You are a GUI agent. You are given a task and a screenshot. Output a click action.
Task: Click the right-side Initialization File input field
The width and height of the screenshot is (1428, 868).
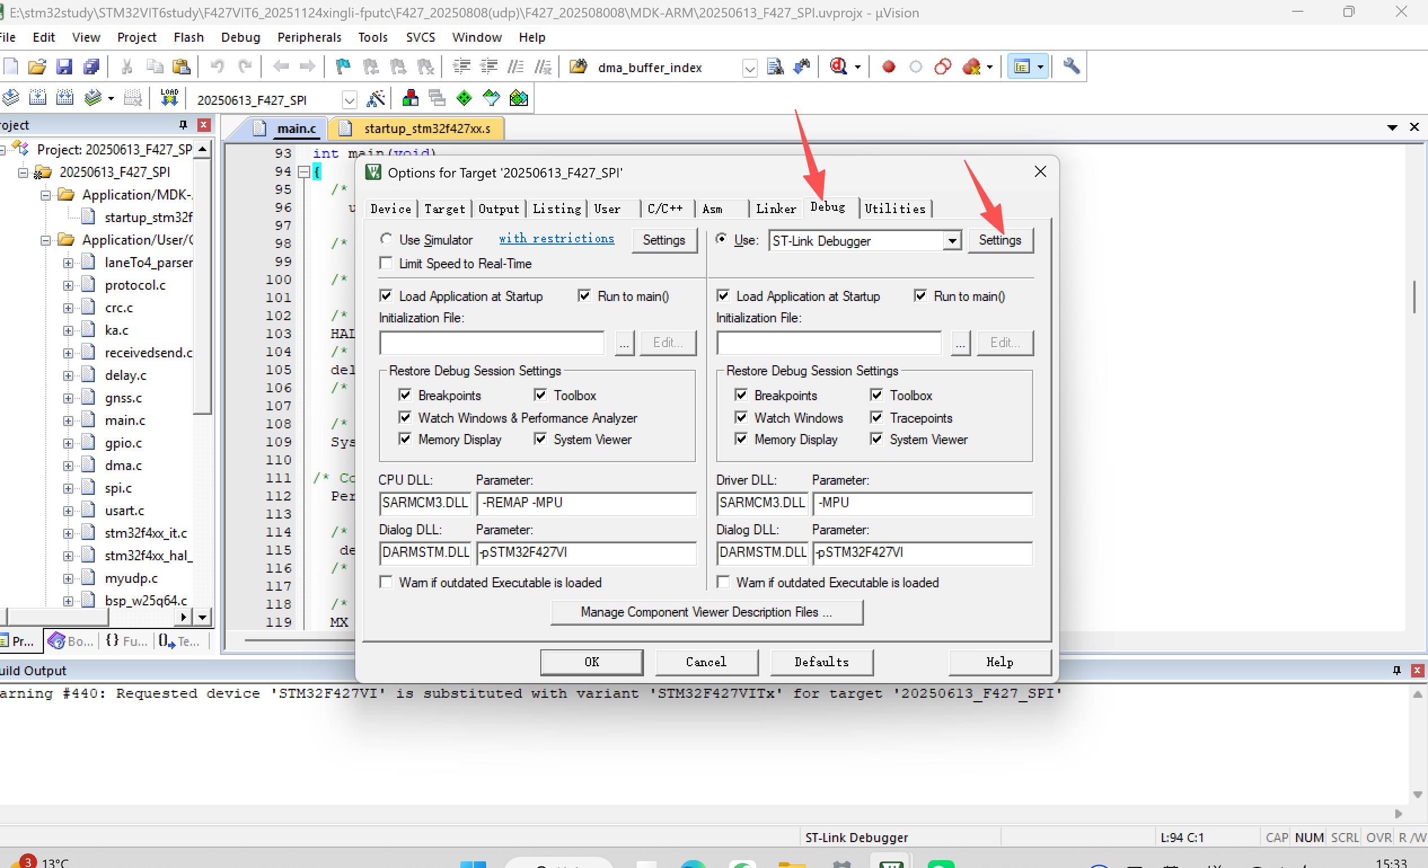tap(828, 343)
